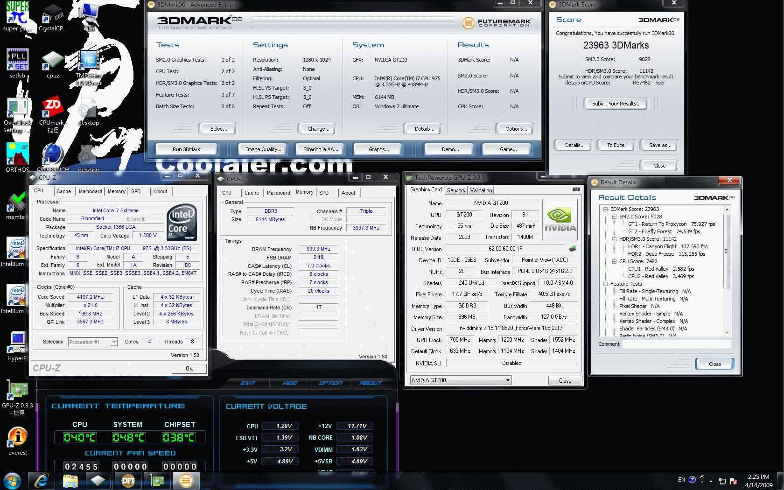784x490 pixels.
Task: Open the network status tray icon
Action: click(722, 481)
